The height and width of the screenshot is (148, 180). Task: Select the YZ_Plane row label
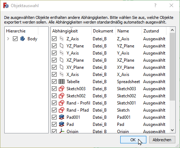(x=75, y=46)
